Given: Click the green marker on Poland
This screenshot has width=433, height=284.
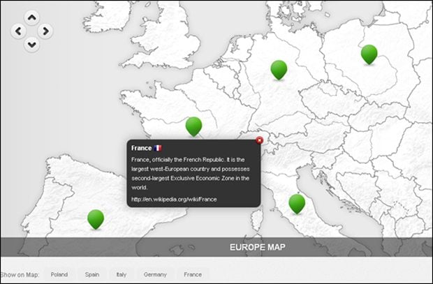Looking at the screenshot, I should click(369, 53).
